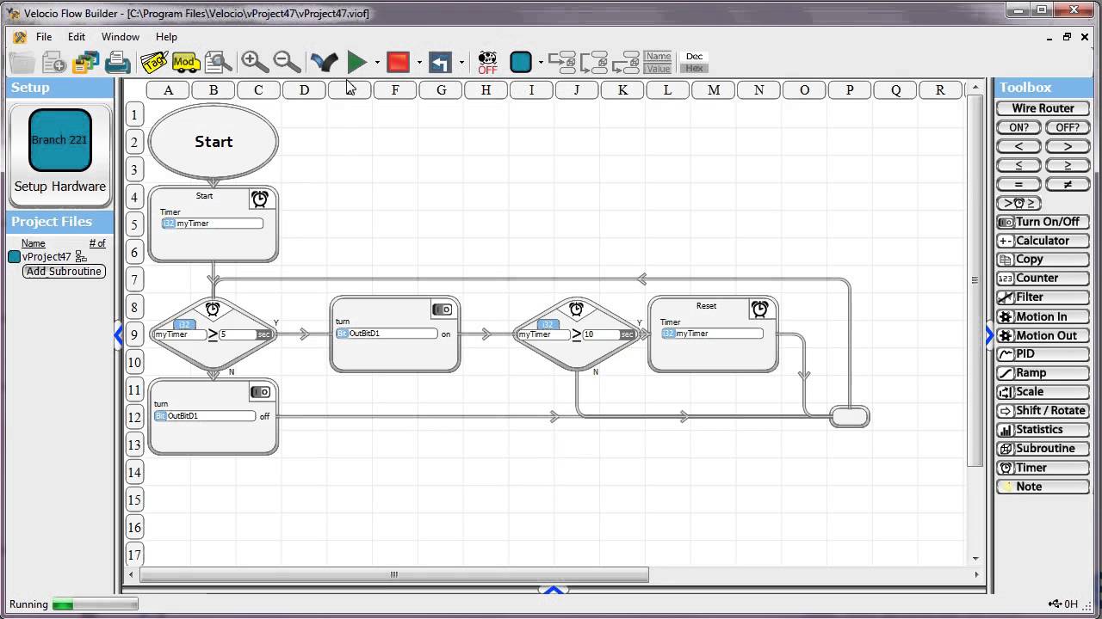Select Turn On/Off tool
The height and width of the screenshot is (619, 1102).
[x=1043, y=222]
